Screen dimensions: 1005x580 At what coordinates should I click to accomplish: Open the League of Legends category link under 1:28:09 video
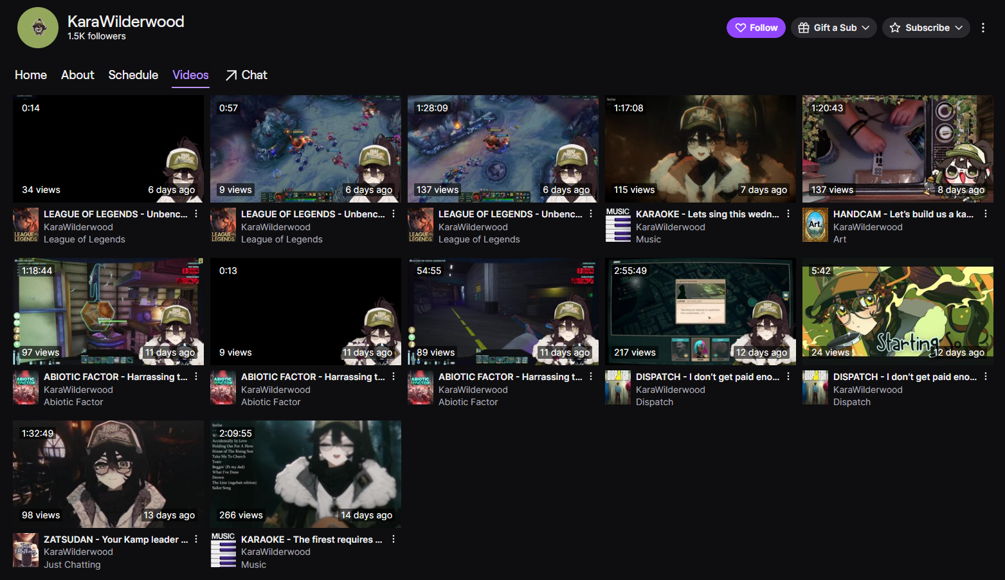coord(479,239)
